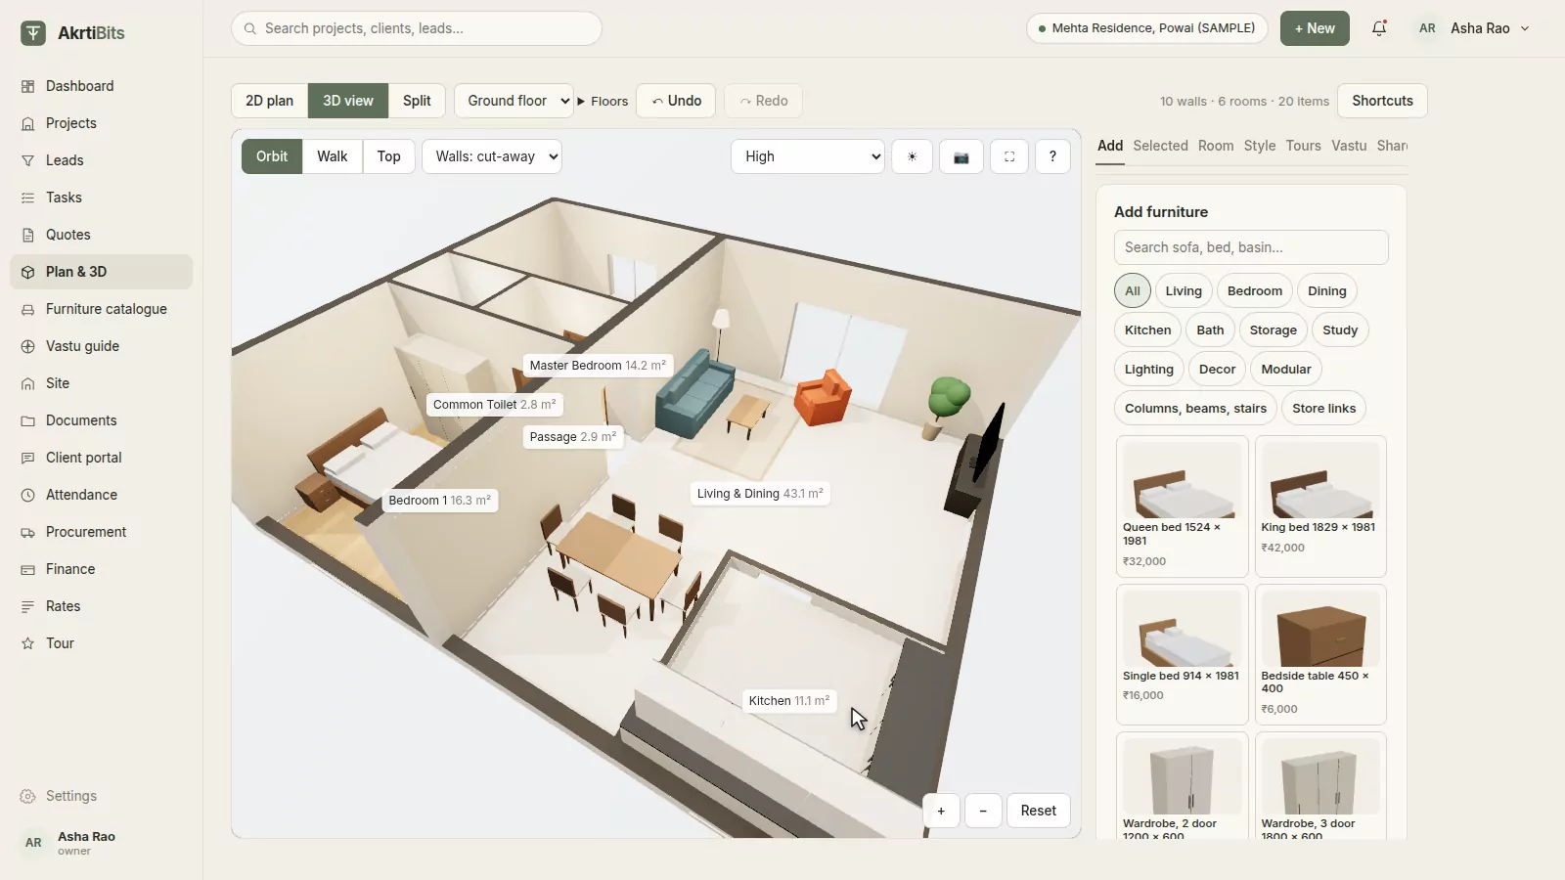
Task: Click the AkrtiBits logo icon
Action: click(x=33, y=33)
